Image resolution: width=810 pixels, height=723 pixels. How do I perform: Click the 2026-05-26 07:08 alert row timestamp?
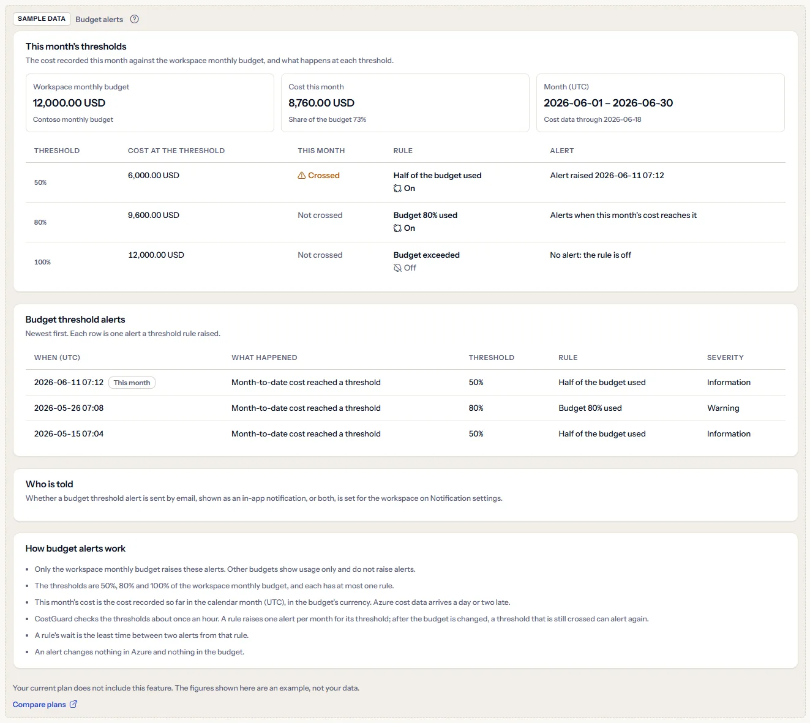(69, 408)
